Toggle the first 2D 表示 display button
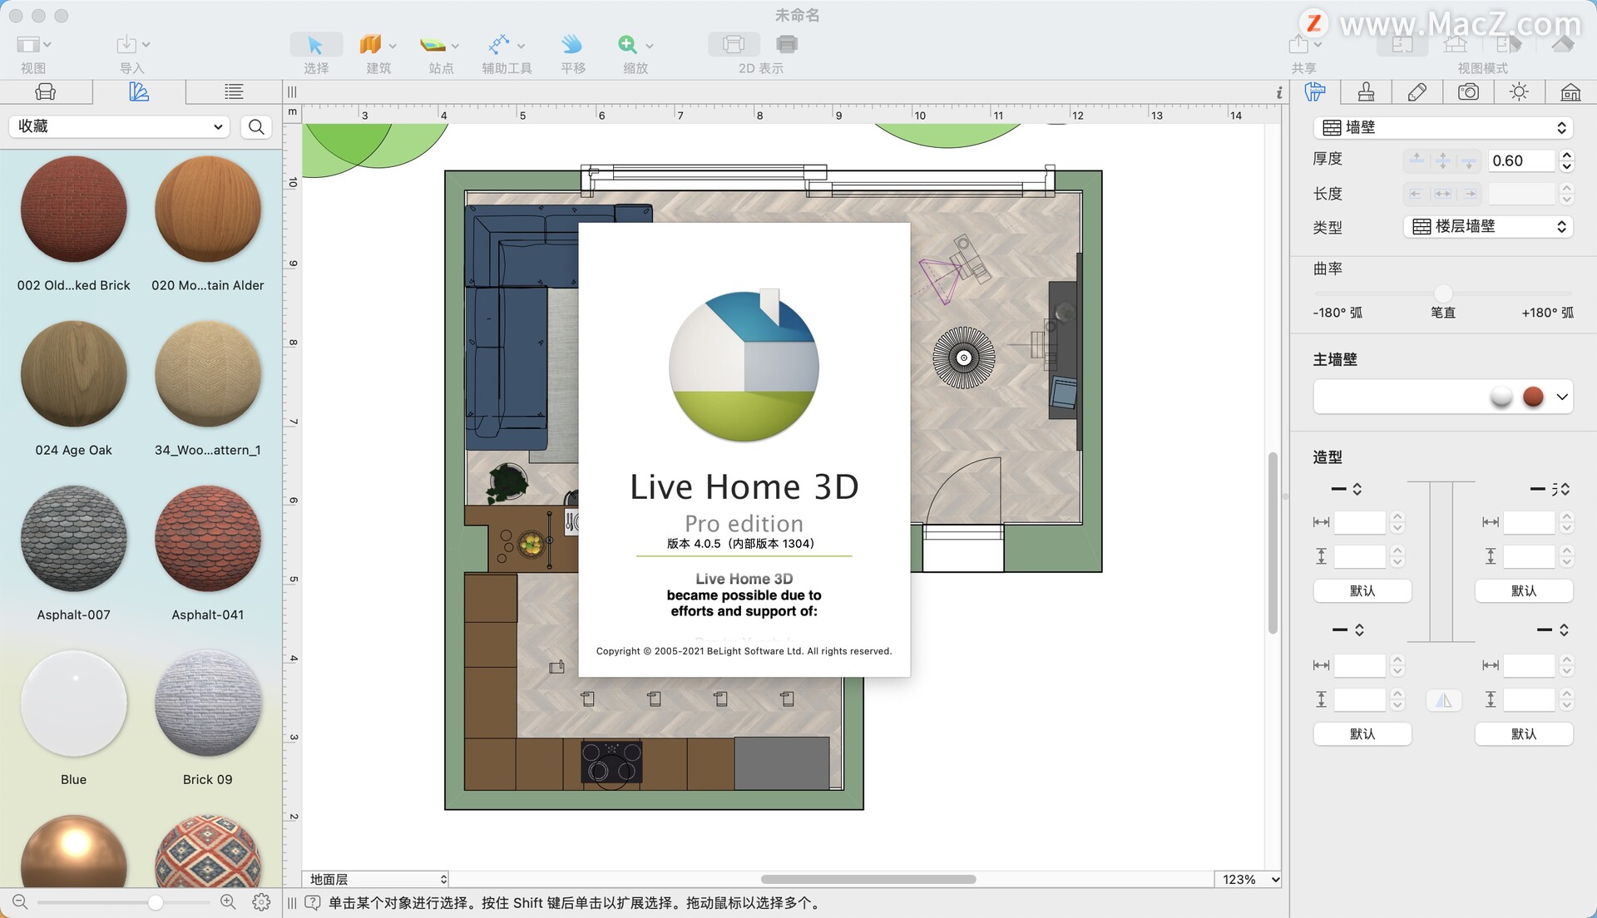The width and height of the screenshot is (1597, 918). (x=734, y=44)
